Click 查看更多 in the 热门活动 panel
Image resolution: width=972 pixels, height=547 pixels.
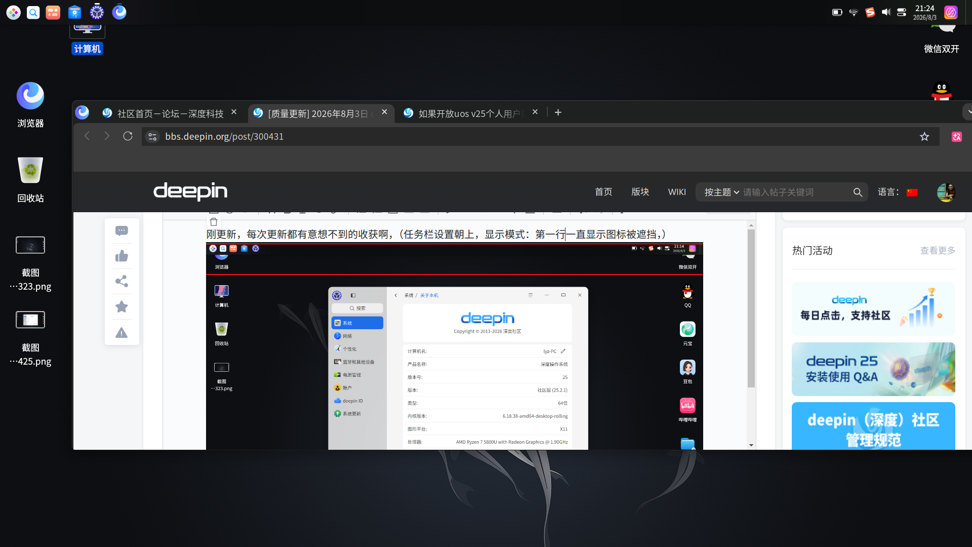pos(938,251)
